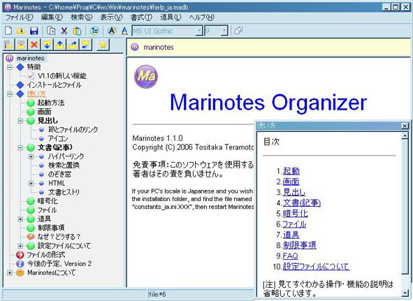Close the 使い方 popup window
Image resolution: width=413 pixels, height=301 pixels.
coord(405,126)
